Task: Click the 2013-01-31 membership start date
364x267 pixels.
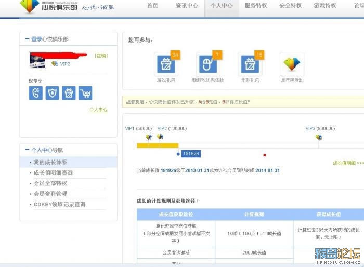Action: (x=197, y=170)
